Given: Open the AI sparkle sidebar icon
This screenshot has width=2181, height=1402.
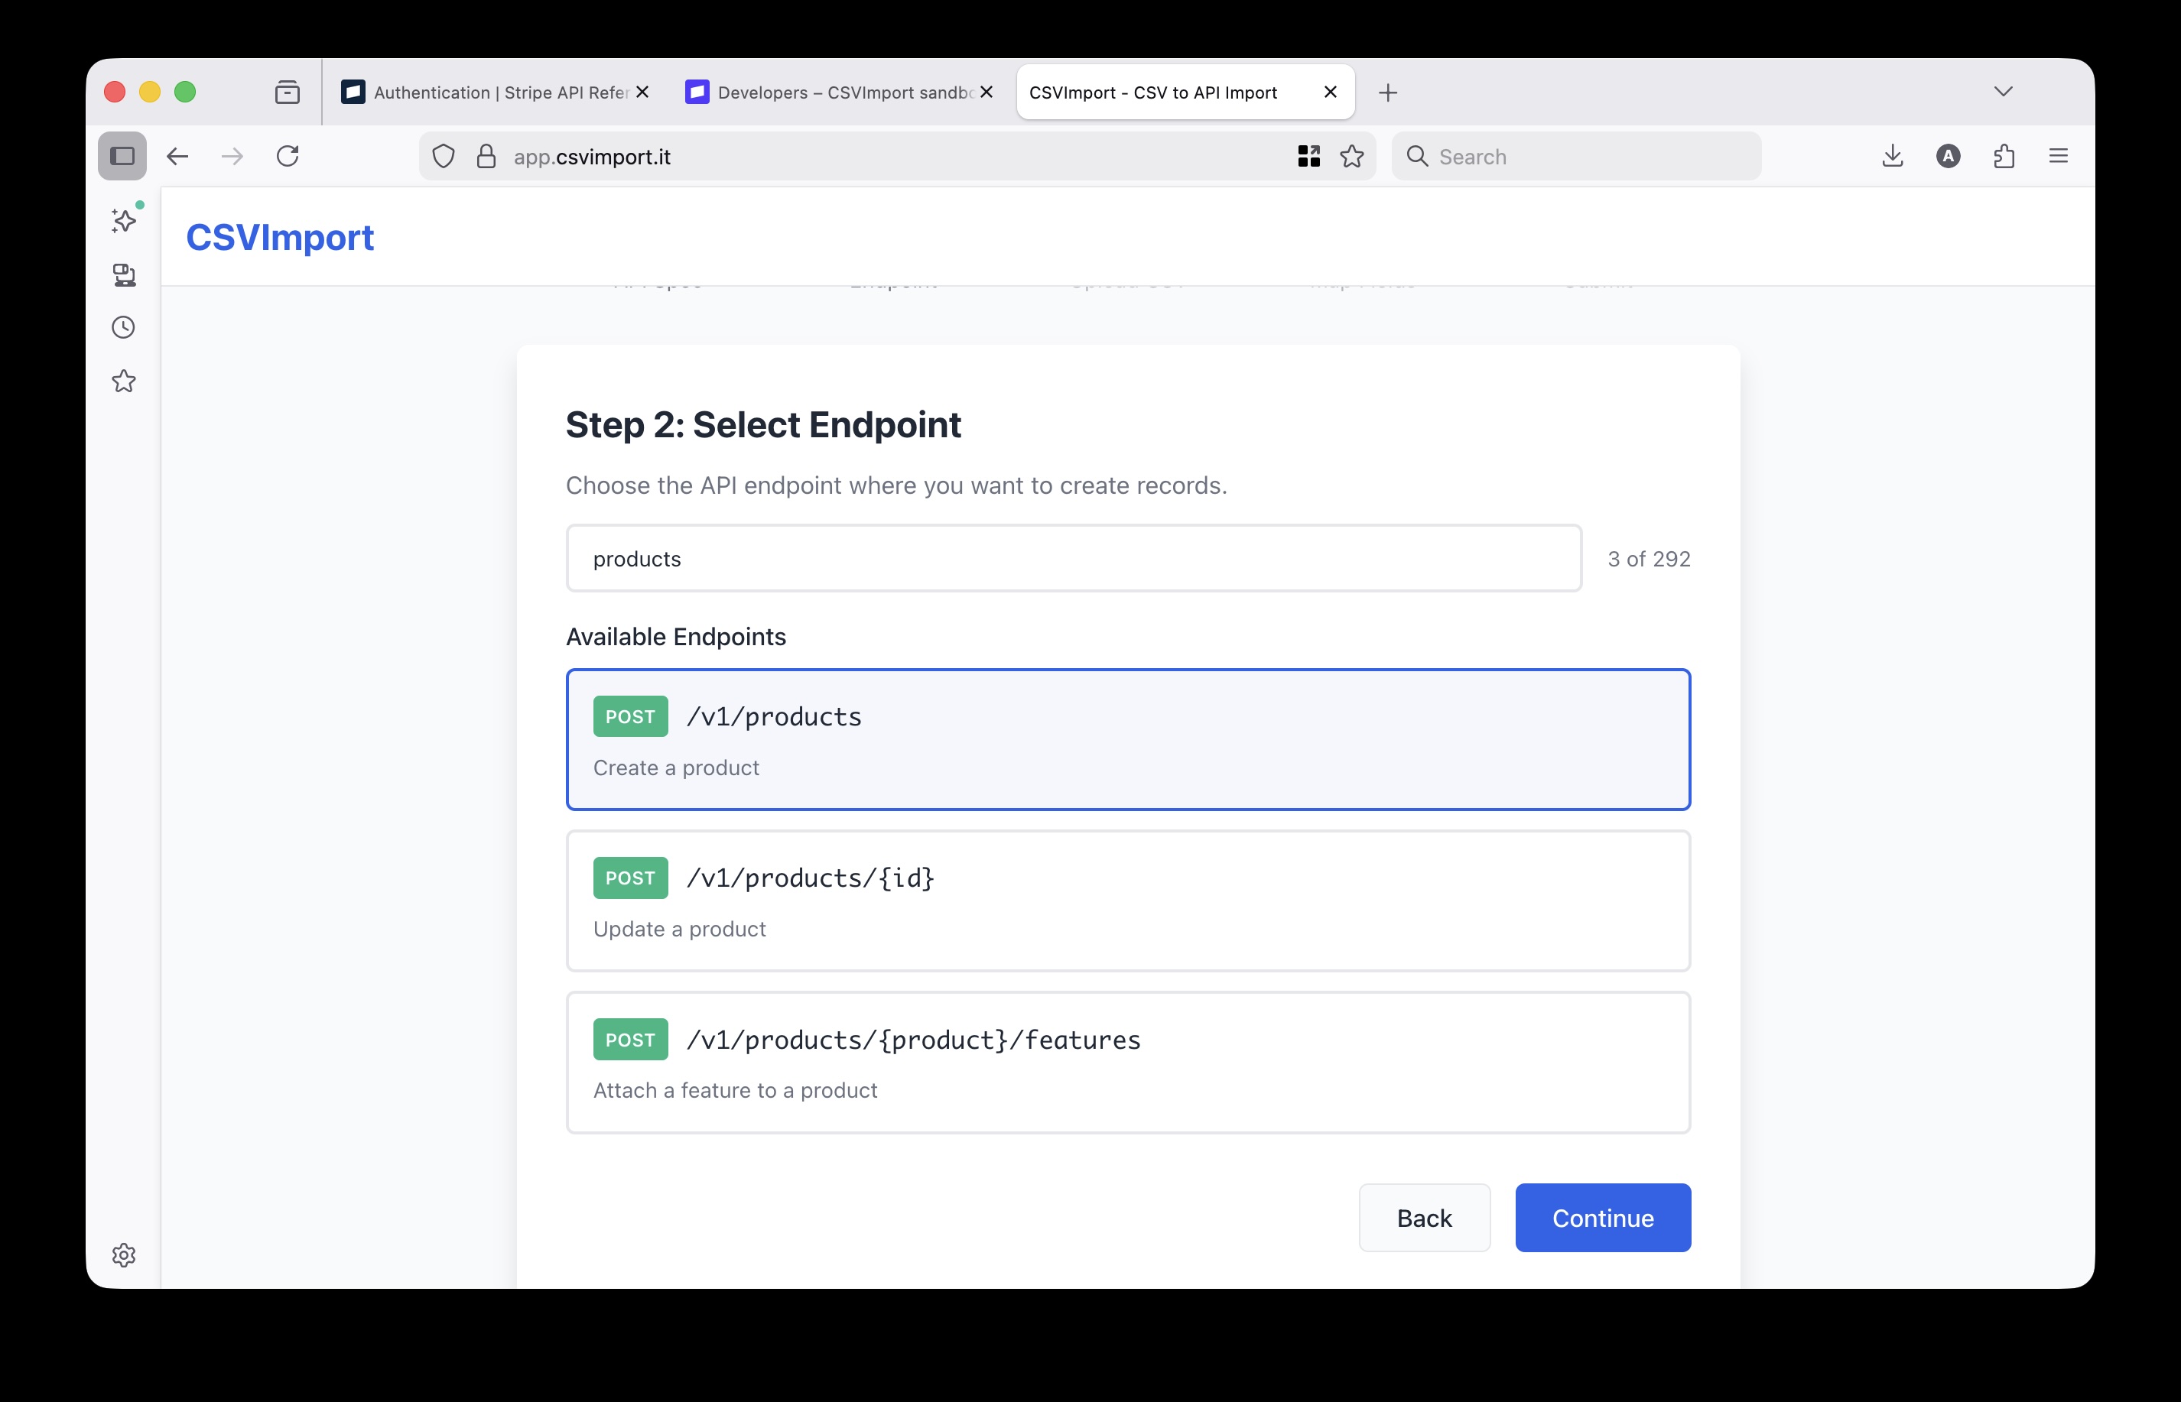Looking at the screenshot, I should click(124, 220).
